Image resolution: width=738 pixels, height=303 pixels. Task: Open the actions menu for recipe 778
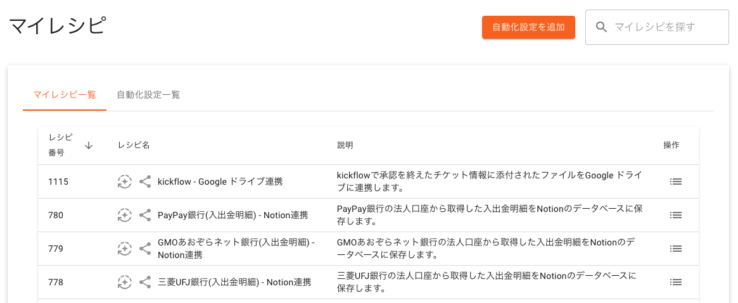point(675,282)
